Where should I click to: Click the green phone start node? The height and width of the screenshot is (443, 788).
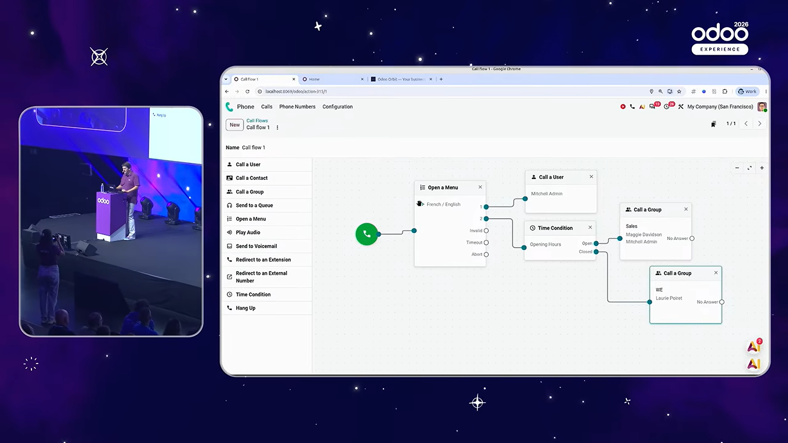367,234
